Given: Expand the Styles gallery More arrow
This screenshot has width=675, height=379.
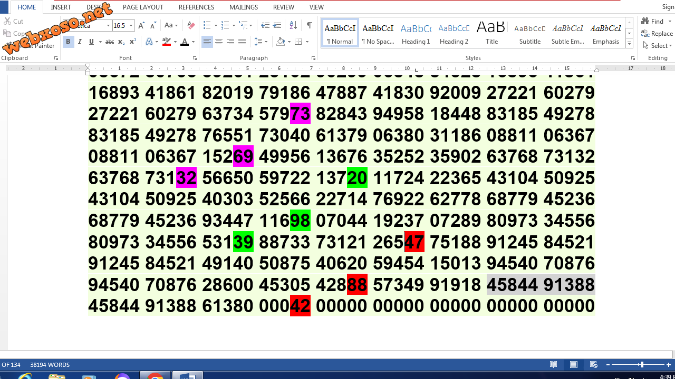Looking at the screenshot, I should click(x=629, y=44).
